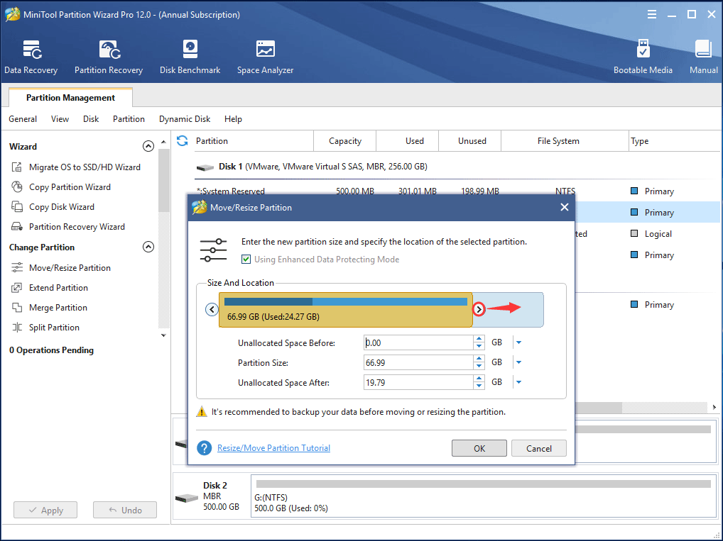Start the Space Analyzer

(x=265, y=55)
